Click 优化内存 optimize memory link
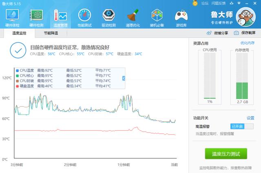The width and height of the screenshot is (261, 173). click(248, 43)
